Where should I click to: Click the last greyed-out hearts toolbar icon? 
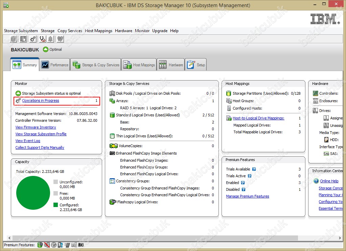point(60,39)
